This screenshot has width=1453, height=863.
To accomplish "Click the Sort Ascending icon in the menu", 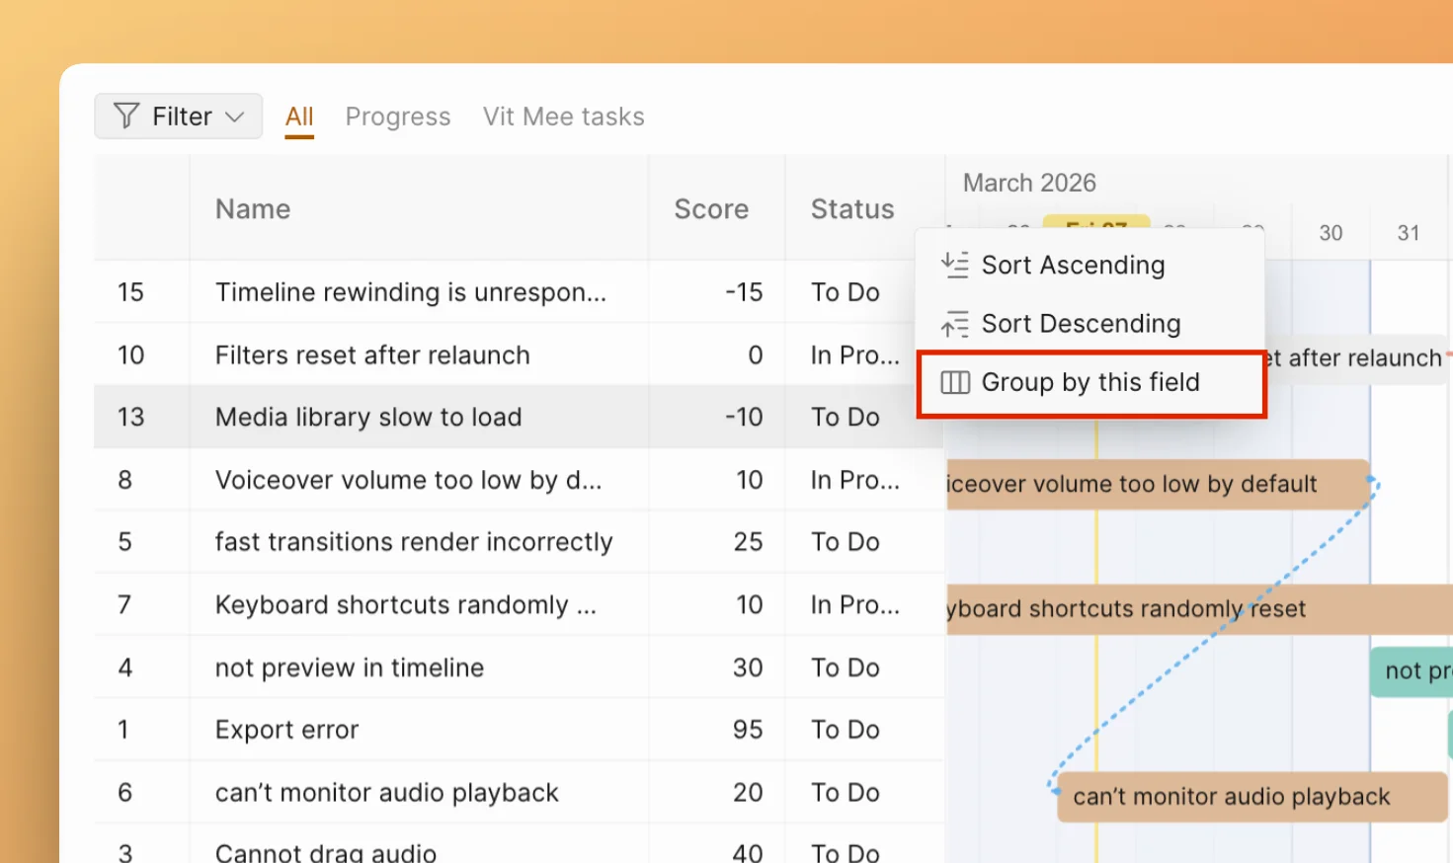I will click(x=954, y=264).
